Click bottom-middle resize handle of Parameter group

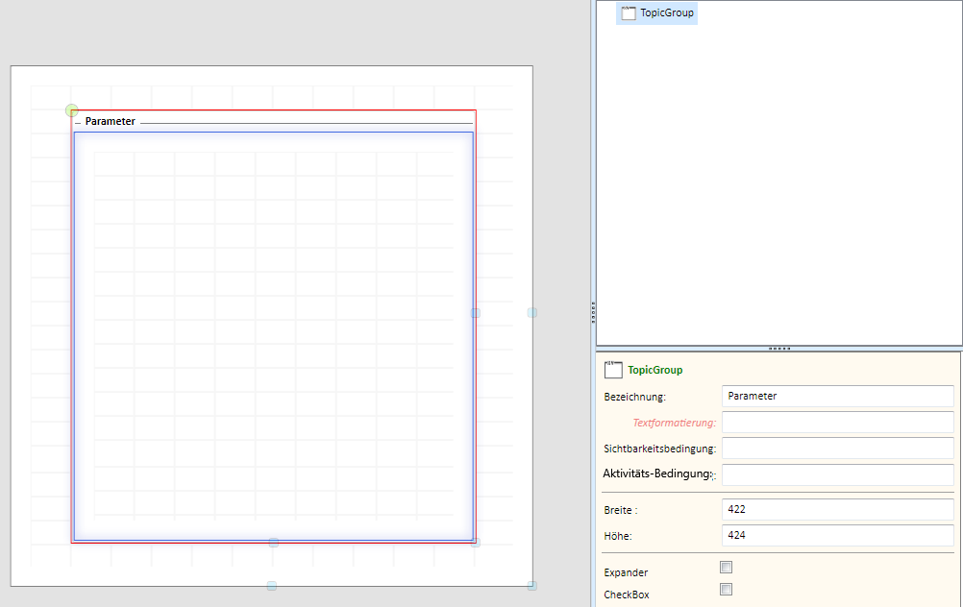274,543
